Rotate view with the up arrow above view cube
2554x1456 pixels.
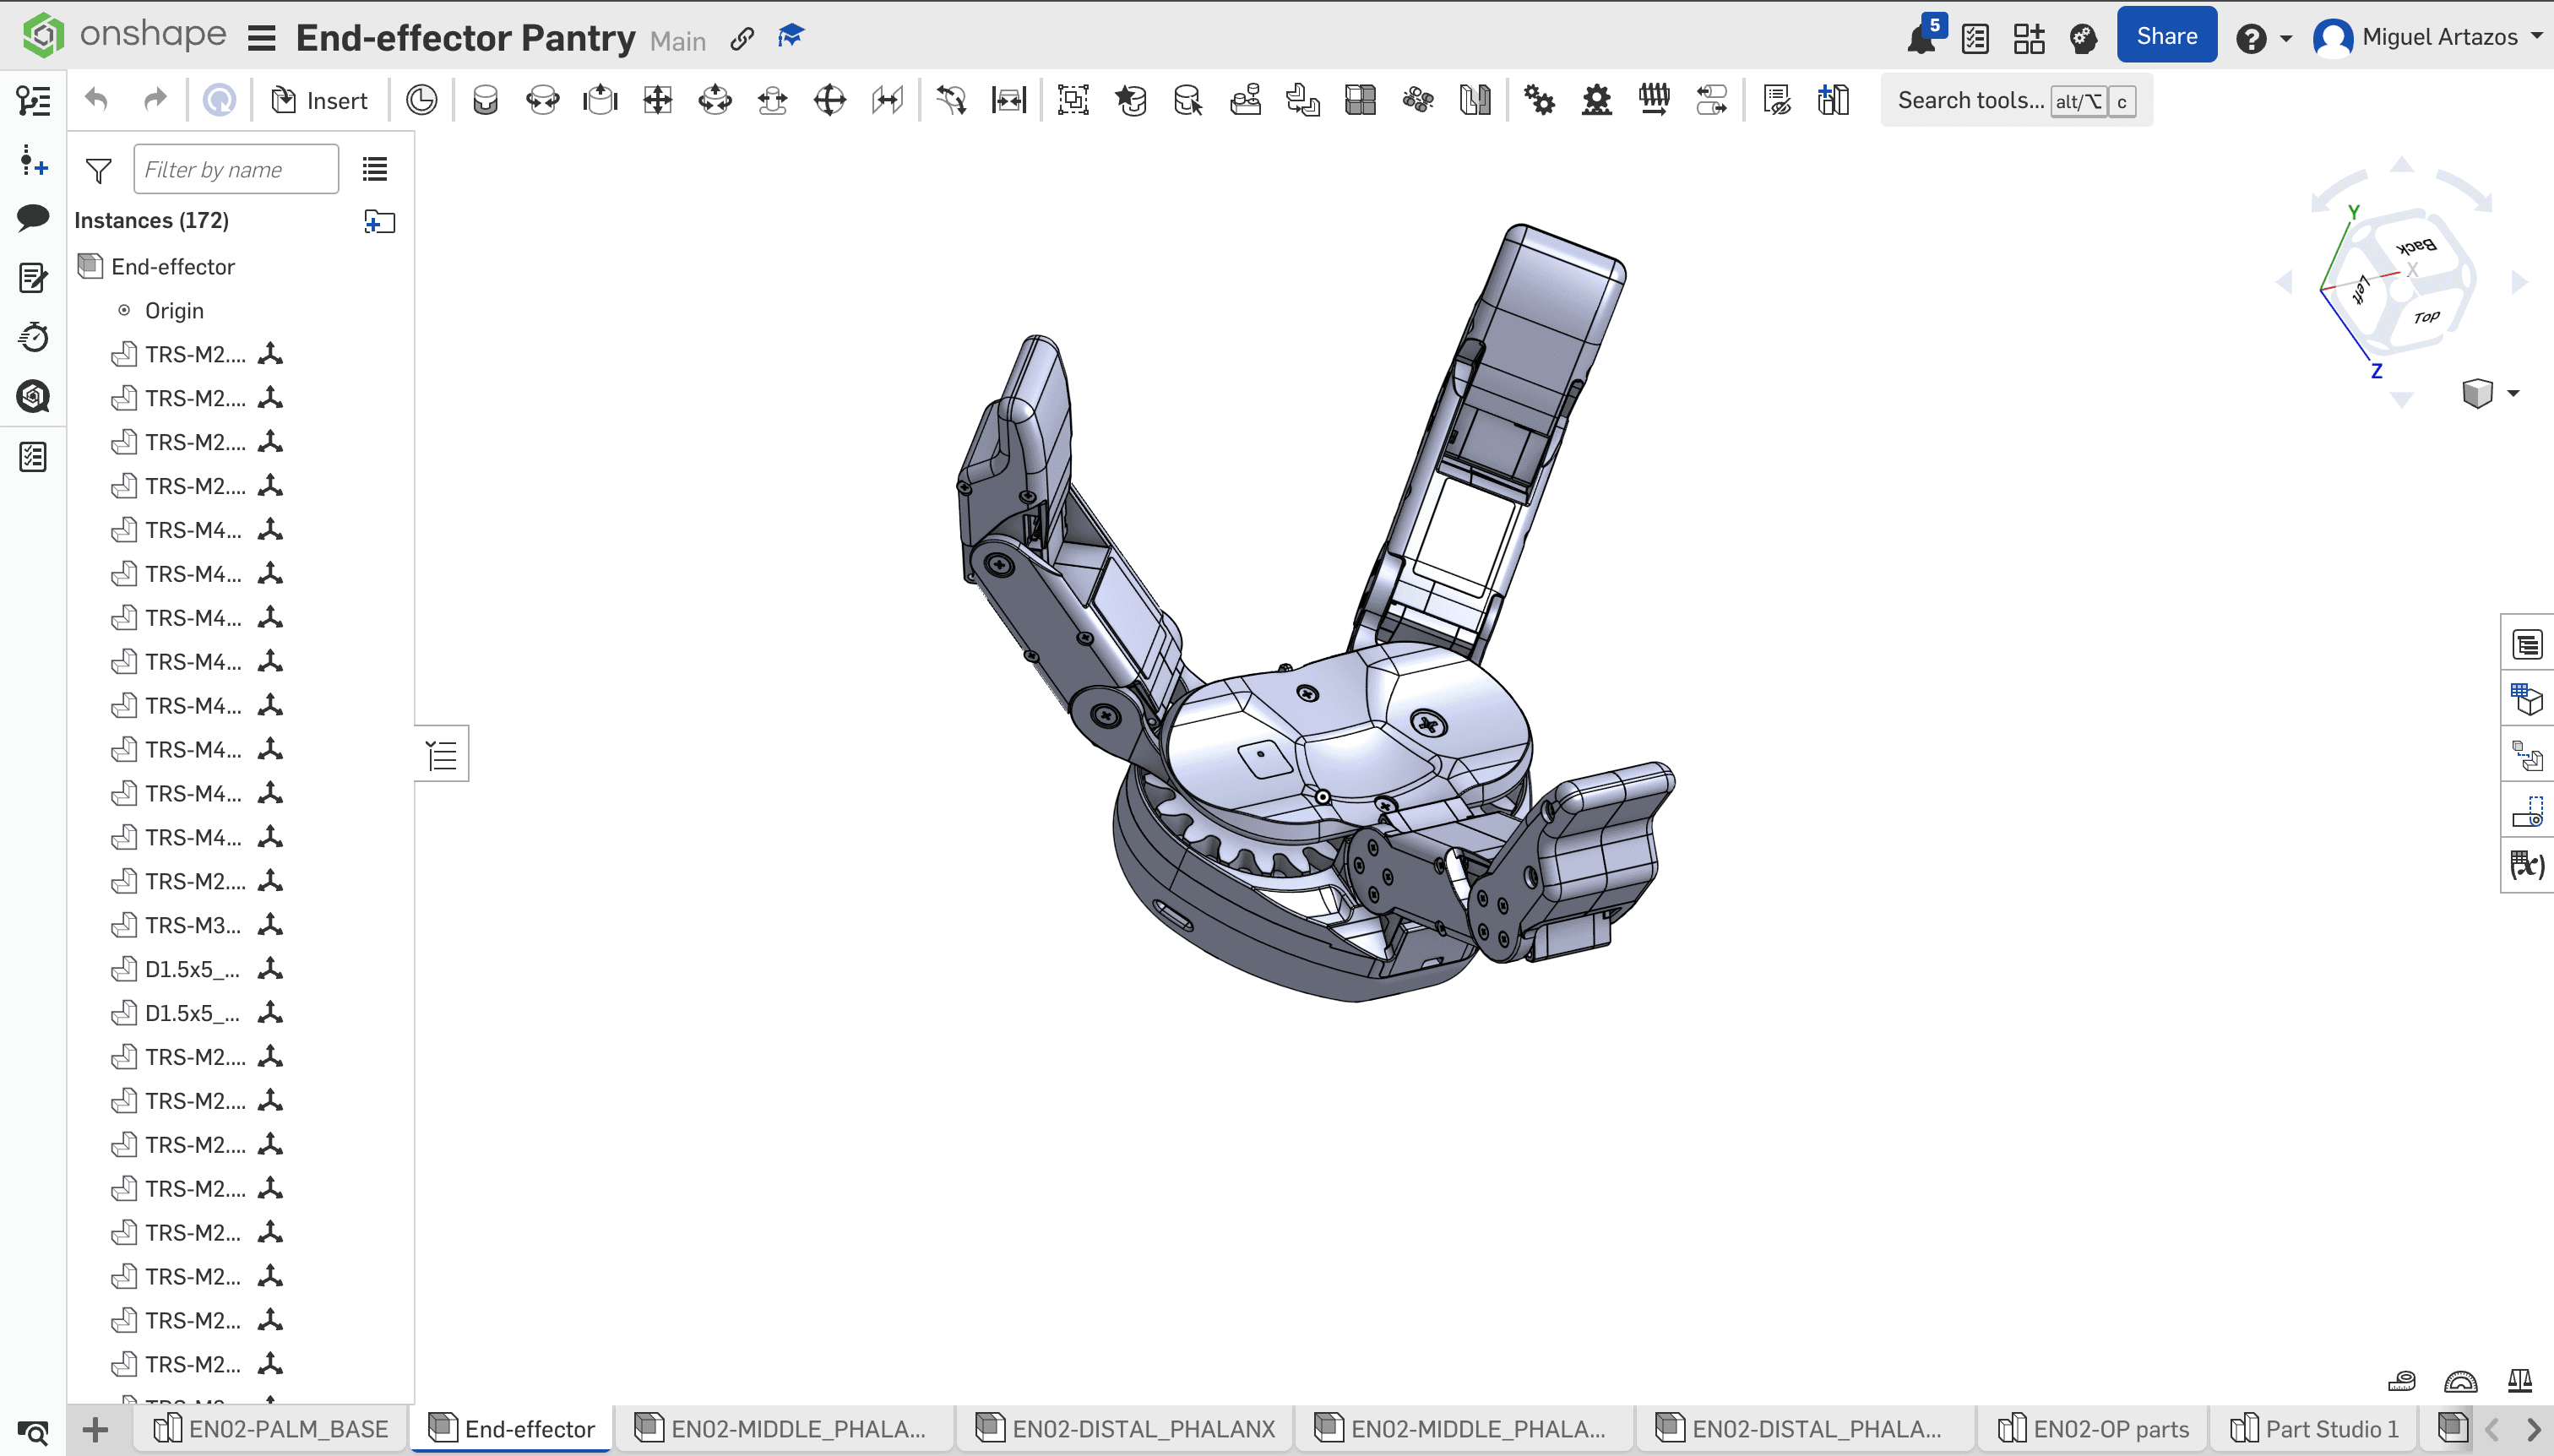coord(2402,163)
